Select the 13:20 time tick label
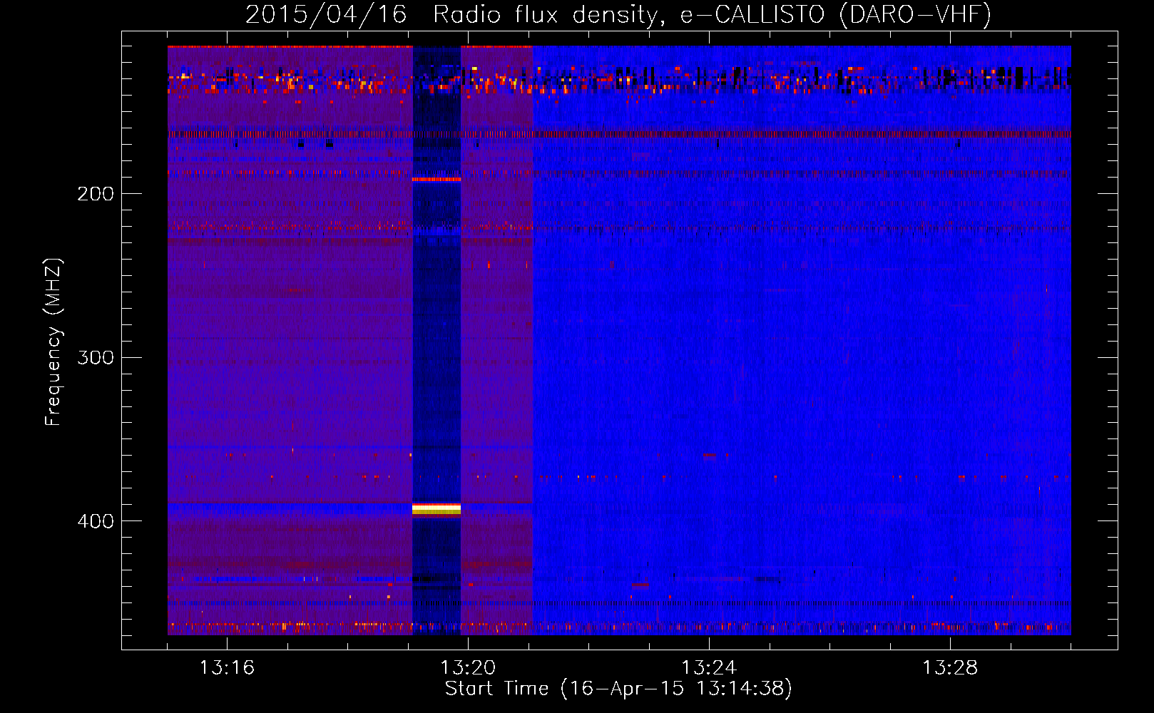The image size is (1154, 713). point(468,668)
